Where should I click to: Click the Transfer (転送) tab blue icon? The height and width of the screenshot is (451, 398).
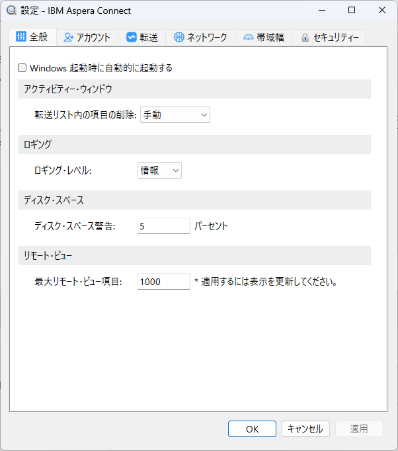[x=132, y=38]
